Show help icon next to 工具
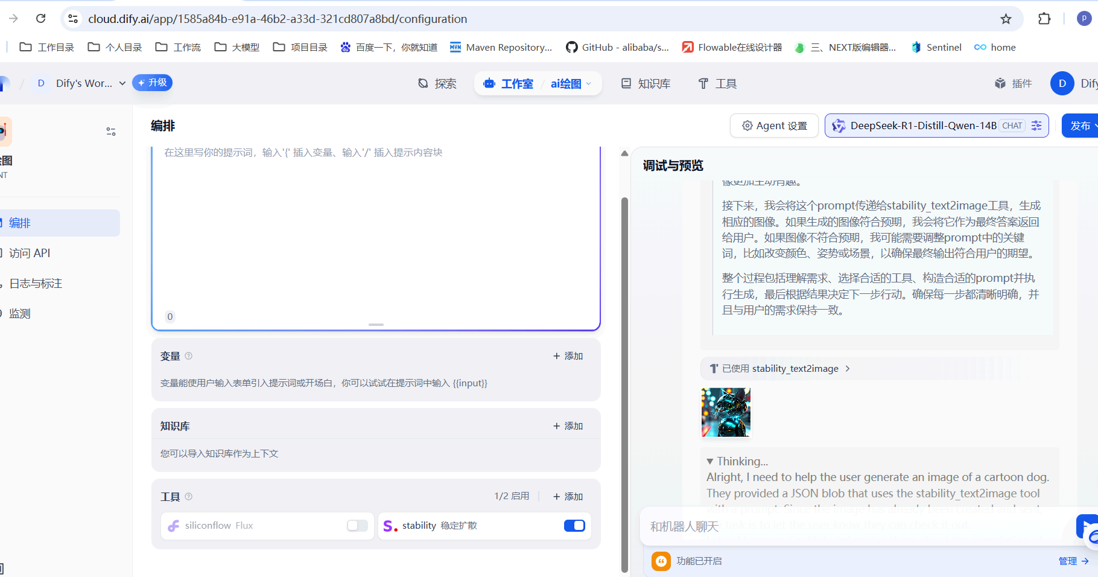 click(188, 497)
